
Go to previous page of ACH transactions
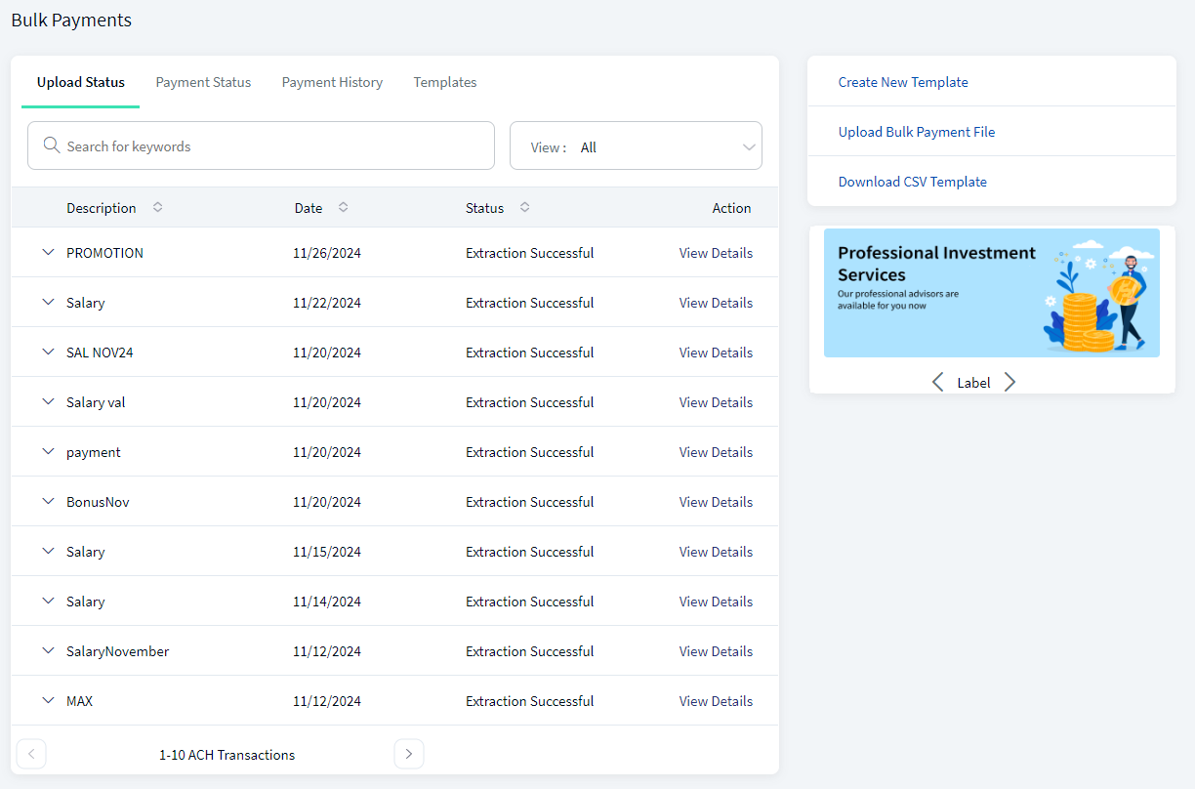tap(31, 754)
